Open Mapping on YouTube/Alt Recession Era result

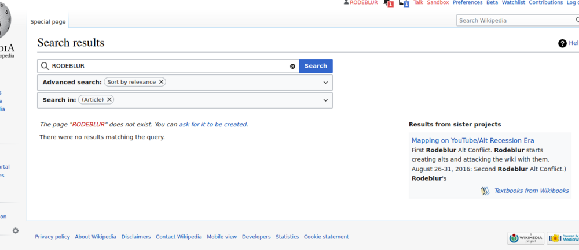point(472,141)
